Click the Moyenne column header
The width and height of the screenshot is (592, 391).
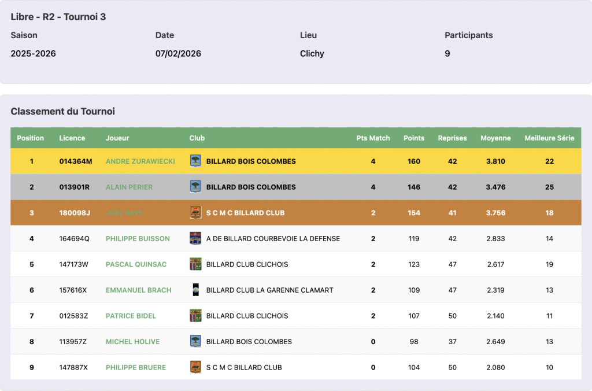[x=495, y=138]
